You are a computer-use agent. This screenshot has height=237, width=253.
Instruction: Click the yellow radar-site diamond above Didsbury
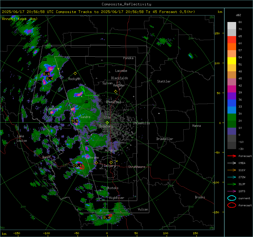107,123
